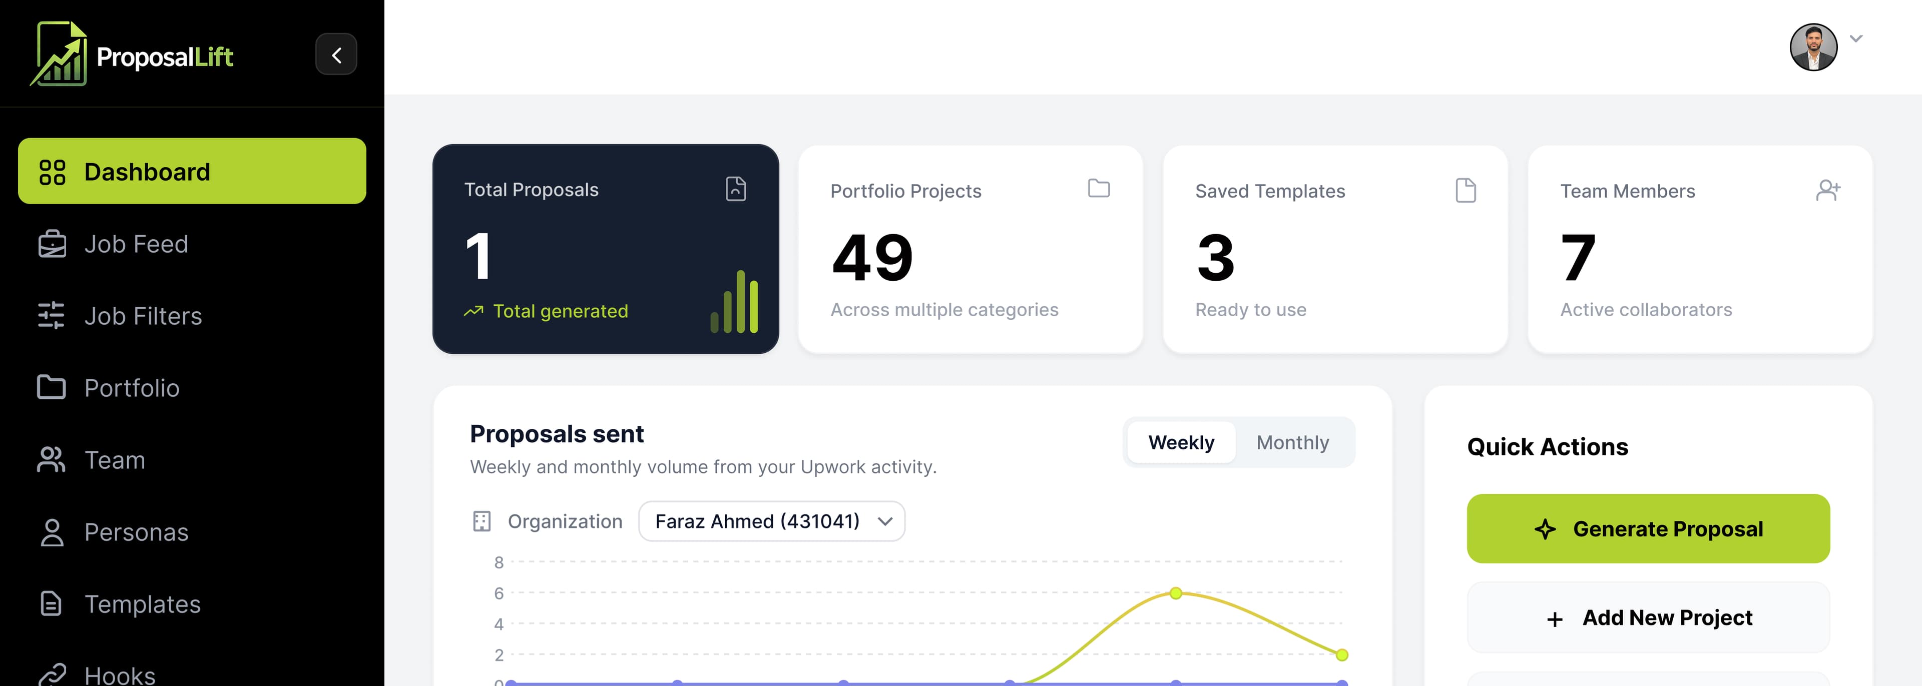
Task: Open the Team Members card
Action: tap(1700, 249)
